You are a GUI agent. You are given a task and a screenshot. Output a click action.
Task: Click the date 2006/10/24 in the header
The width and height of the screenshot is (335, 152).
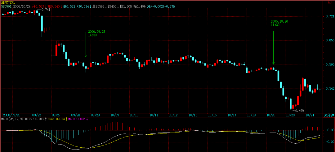coord(22,6)
